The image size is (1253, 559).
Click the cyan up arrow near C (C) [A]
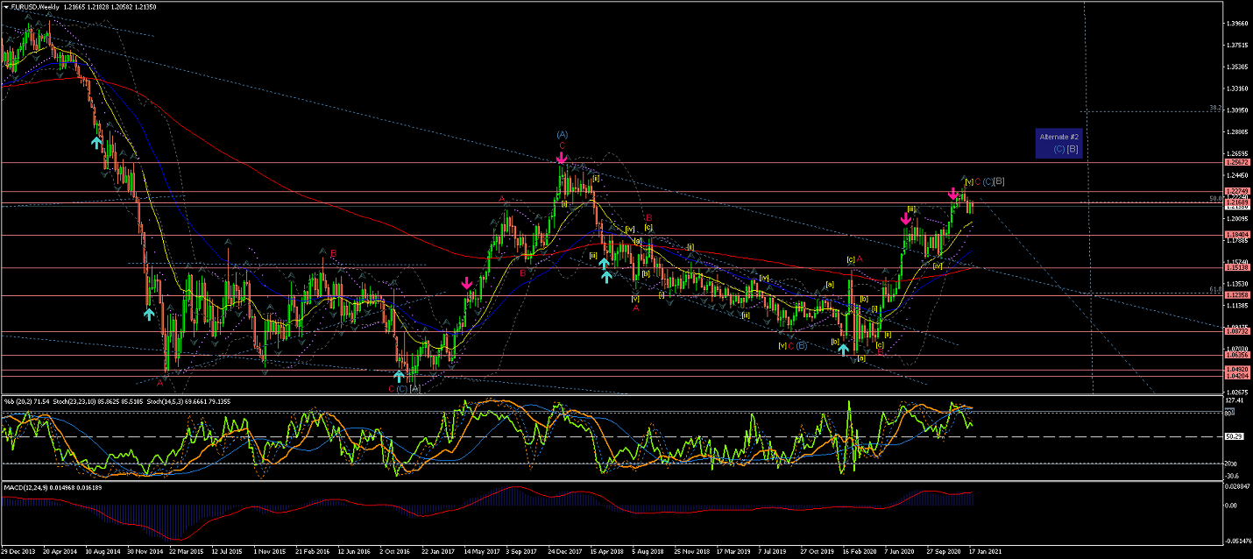tap(399, 376)
